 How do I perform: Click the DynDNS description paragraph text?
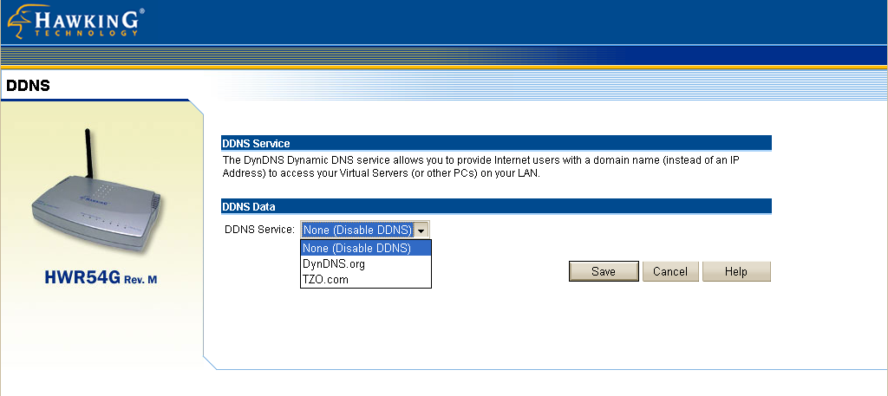486,167
